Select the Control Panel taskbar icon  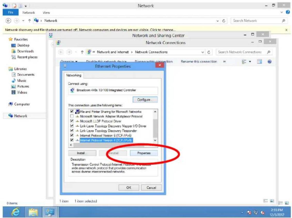[x=50, y=212]
